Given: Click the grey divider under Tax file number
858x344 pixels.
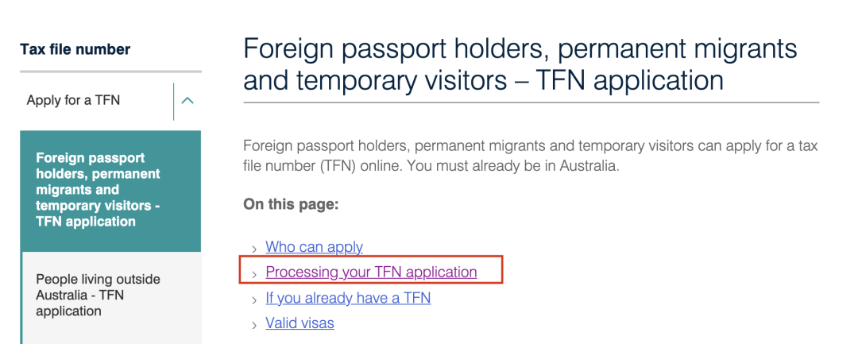Looking at the screenshot, I should [110, 72].
